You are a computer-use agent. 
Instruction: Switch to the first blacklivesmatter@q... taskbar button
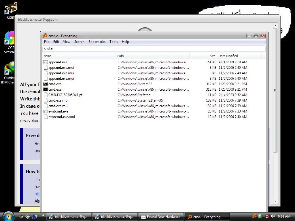point(69,217)
